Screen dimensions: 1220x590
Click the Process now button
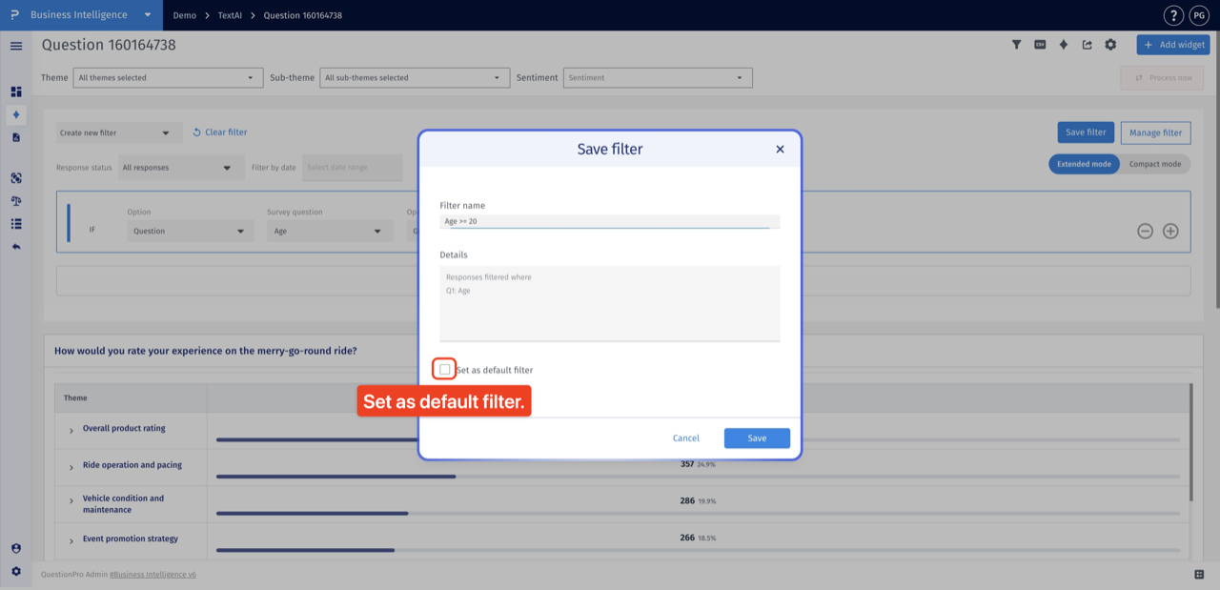1162,78
